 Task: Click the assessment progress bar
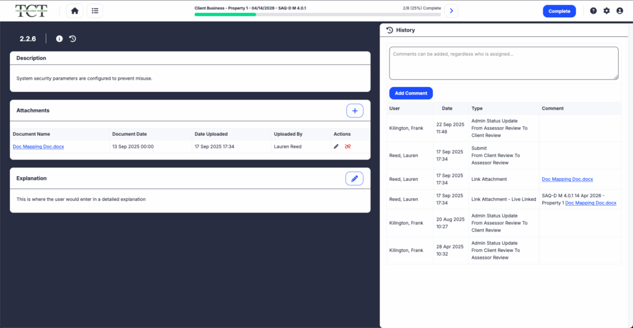(318, 14)
